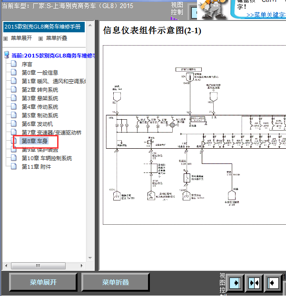Click the small list icon before top 菜单折叠
The width and height of the screenshot is (286, 296).
click(40, 38)
